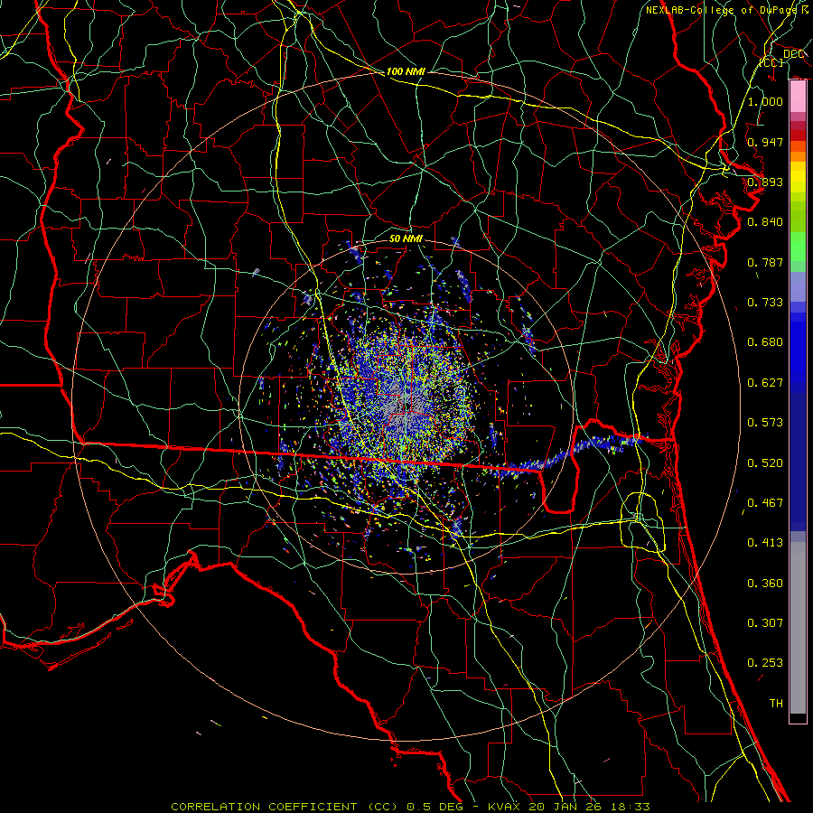This screenshot has width=813, height=813.
Task: Click the 0.573 legend value
Action: click(x=765, y=423)
